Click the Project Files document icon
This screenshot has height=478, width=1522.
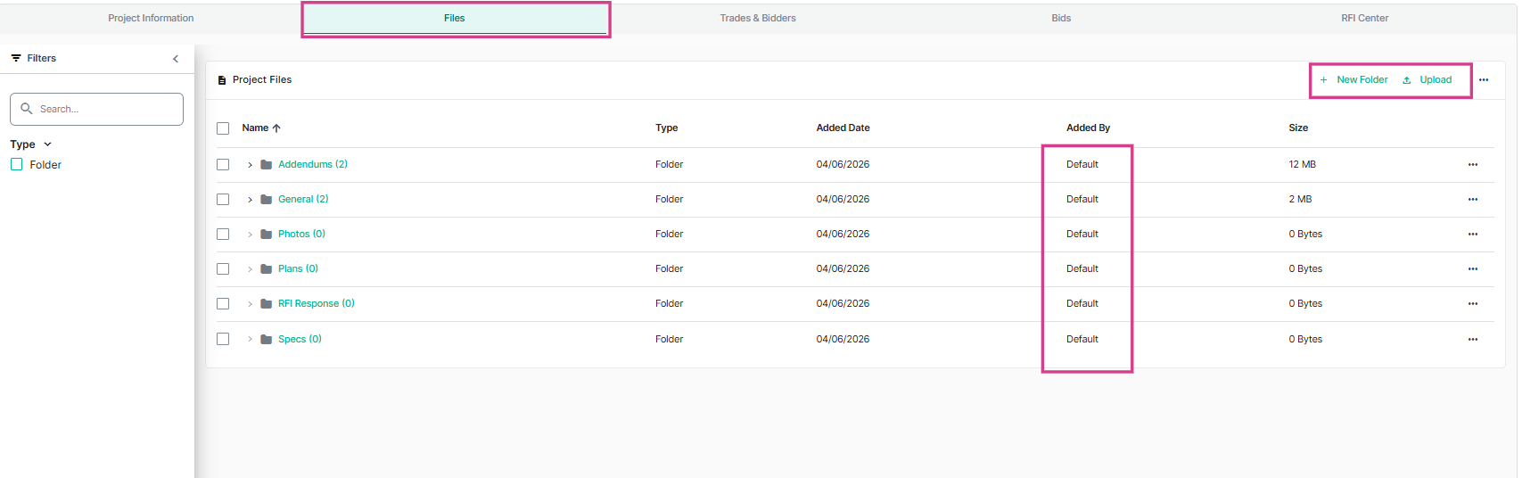click(222, 80)
